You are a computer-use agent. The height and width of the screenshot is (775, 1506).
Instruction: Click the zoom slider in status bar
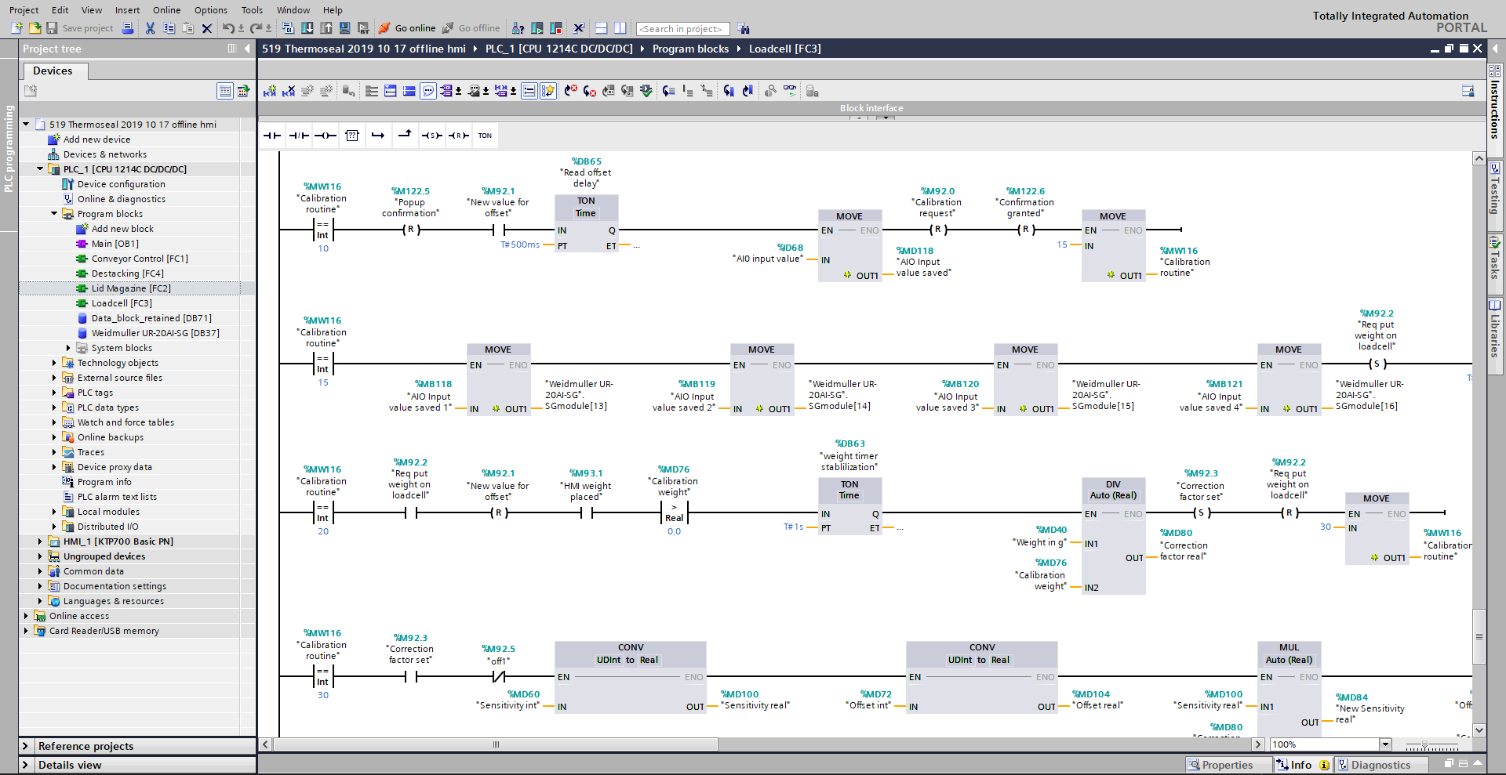(1424, 744)
